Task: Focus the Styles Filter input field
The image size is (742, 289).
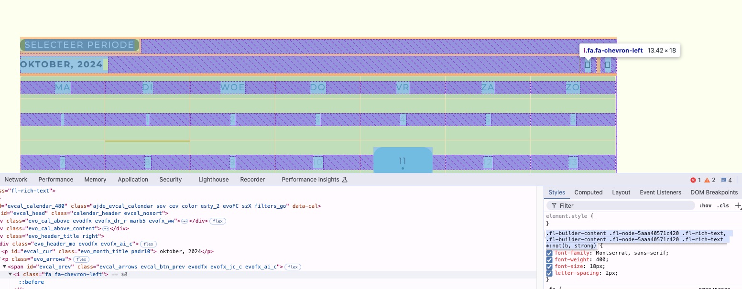Action: (621, 206)
